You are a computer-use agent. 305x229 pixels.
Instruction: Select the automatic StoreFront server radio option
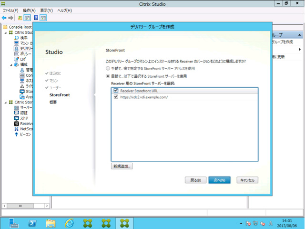click(108, 76)
